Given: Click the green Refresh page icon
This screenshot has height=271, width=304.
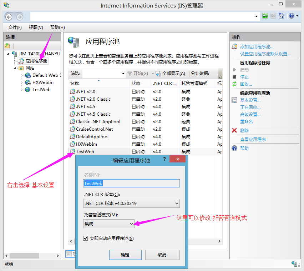Looking at the screenshot, I should [265, 16].
